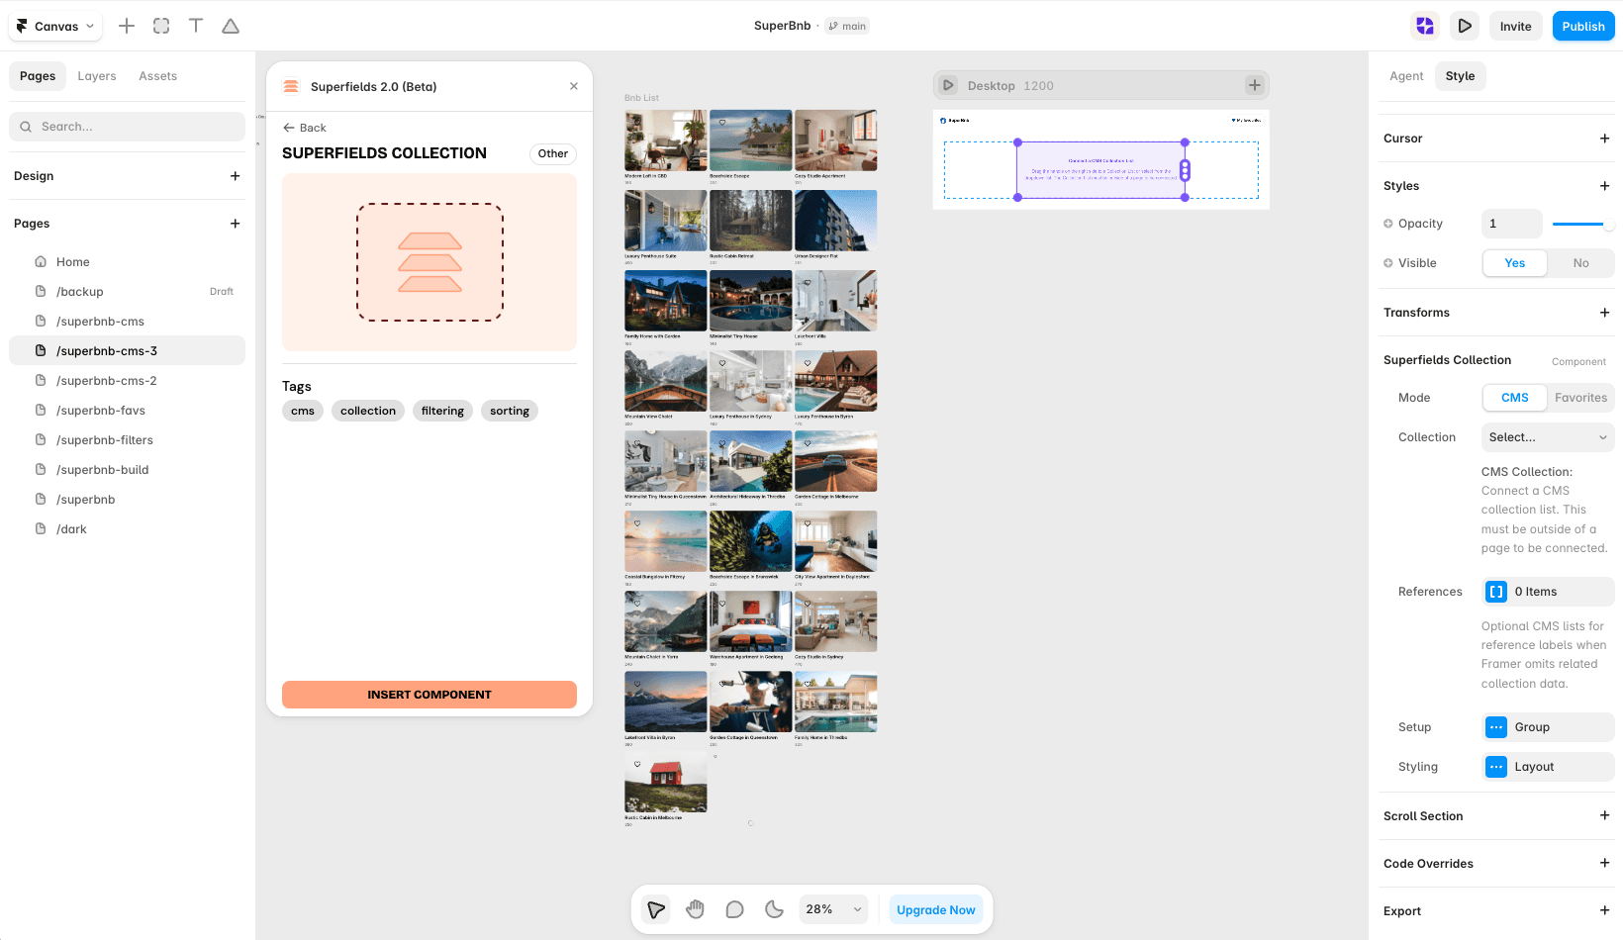The width and height of the screenshot is (1623, 940).
Task: Select the comment bubble tool
Action: (734, 909)
